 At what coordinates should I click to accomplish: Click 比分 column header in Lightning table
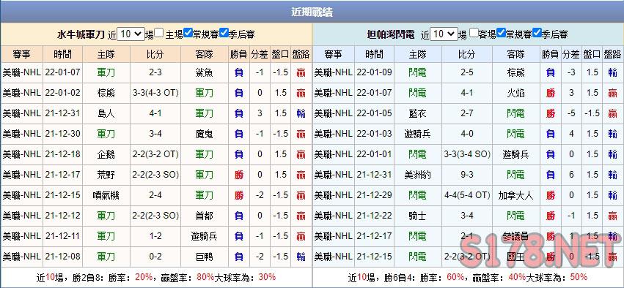467,54
